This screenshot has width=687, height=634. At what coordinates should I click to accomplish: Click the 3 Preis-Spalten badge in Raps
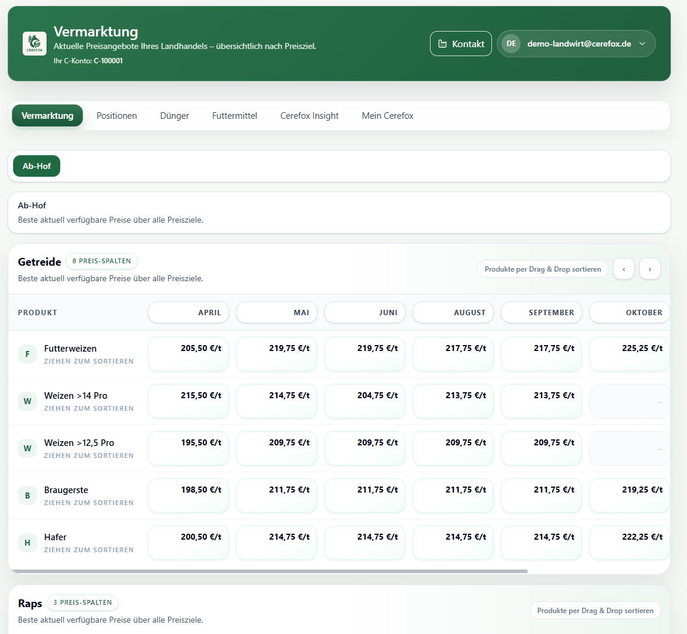[x=82, y=602]
